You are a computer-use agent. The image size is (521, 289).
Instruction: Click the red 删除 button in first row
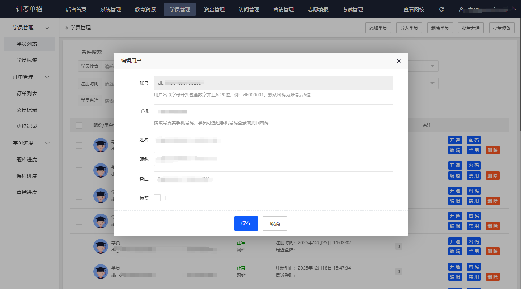point(492,150)
